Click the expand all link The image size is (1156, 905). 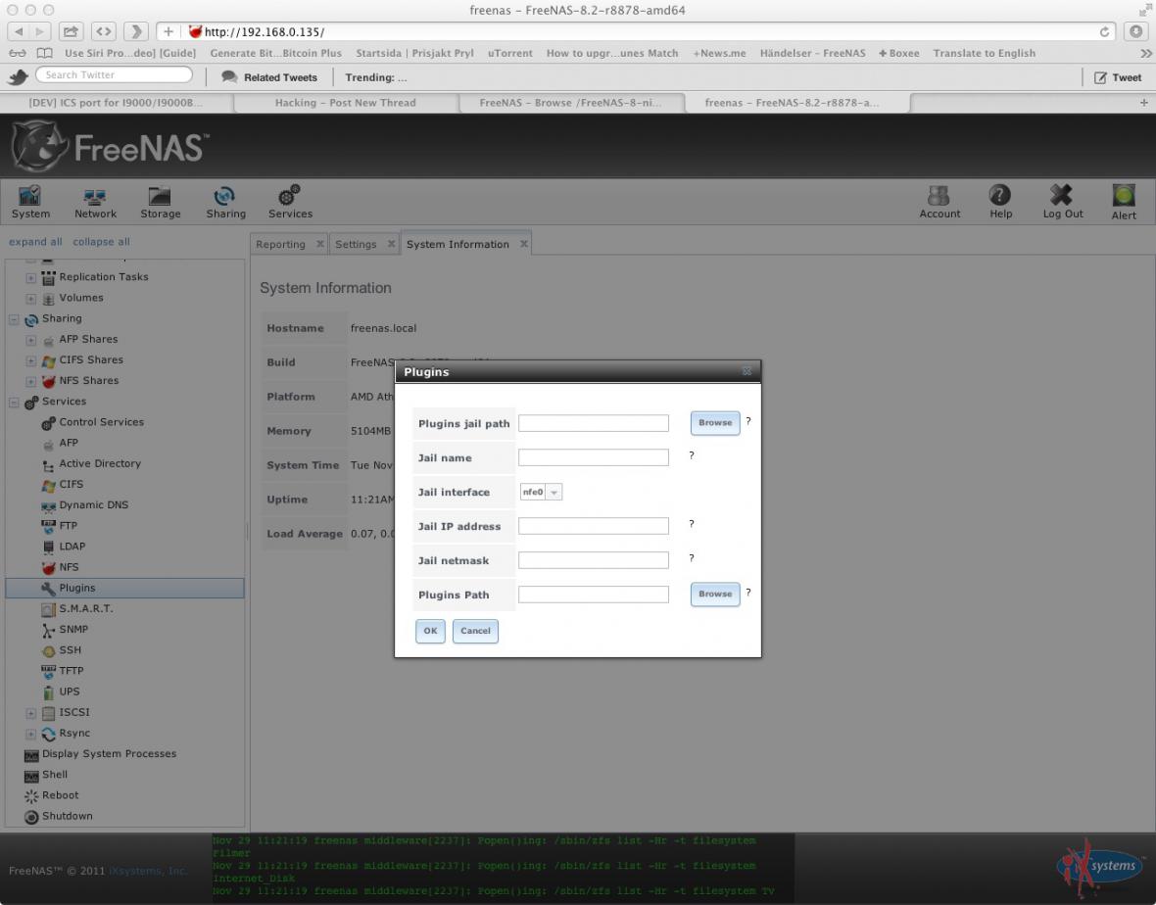pos(35,242)
